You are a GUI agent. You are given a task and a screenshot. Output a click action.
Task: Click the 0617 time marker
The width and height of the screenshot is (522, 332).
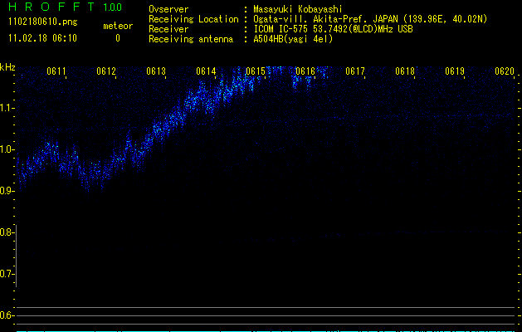point(355,71)
